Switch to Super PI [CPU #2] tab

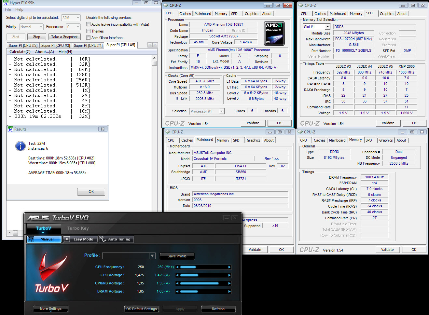(x=23, y=46)
